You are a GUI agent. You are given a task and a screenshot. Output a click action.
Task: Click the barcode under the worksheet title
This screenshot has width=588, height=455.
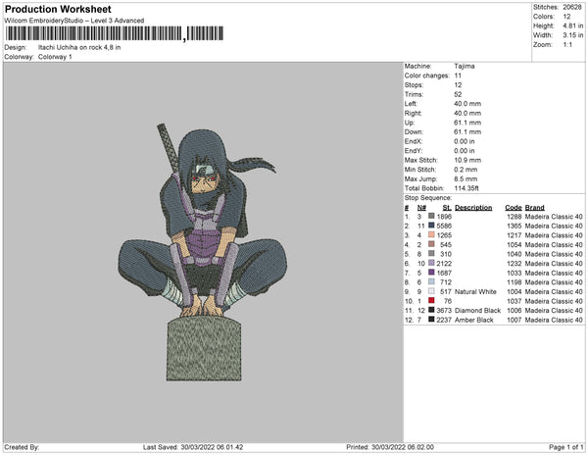(x=115, y=33)
